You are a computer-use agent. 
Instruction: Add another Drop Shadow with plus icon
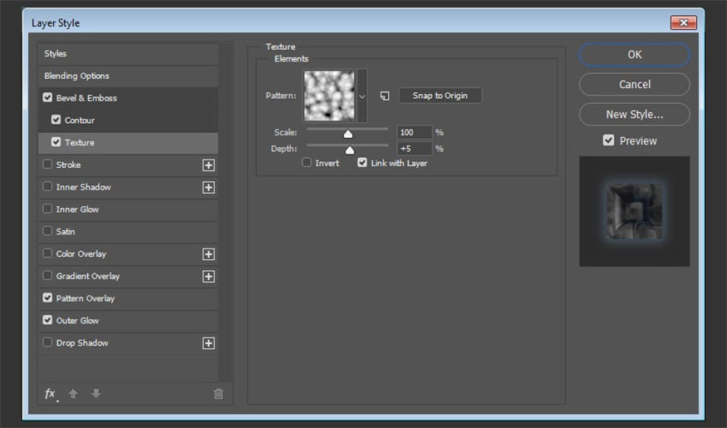pos(209,343)
